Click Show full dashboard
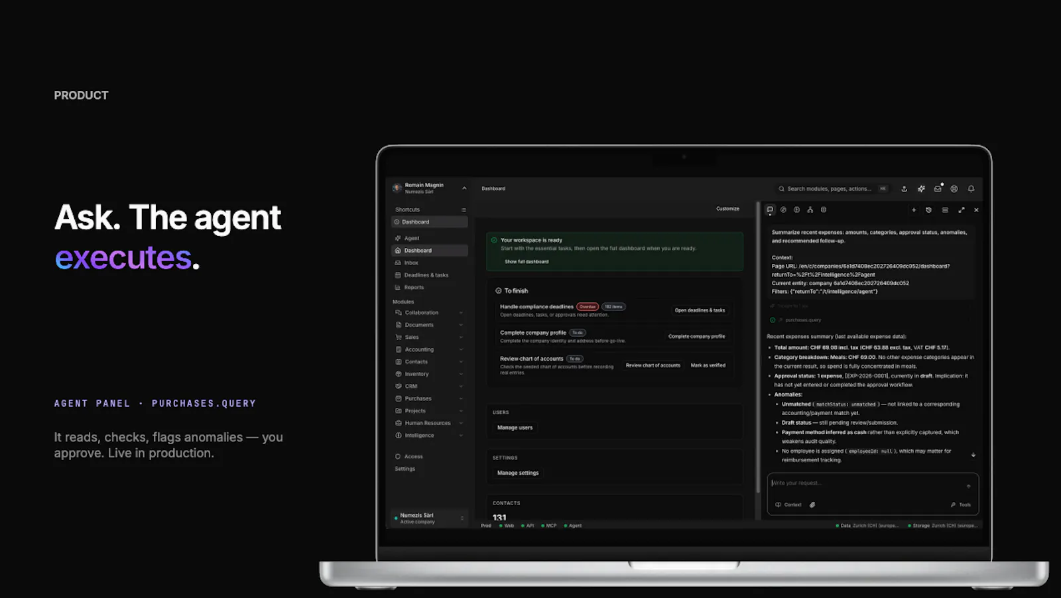1061x598 pixels. 527,262
